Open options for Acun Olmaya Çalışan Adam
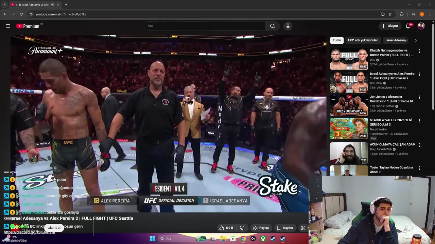The image size is (435, 244). point(419,145)
